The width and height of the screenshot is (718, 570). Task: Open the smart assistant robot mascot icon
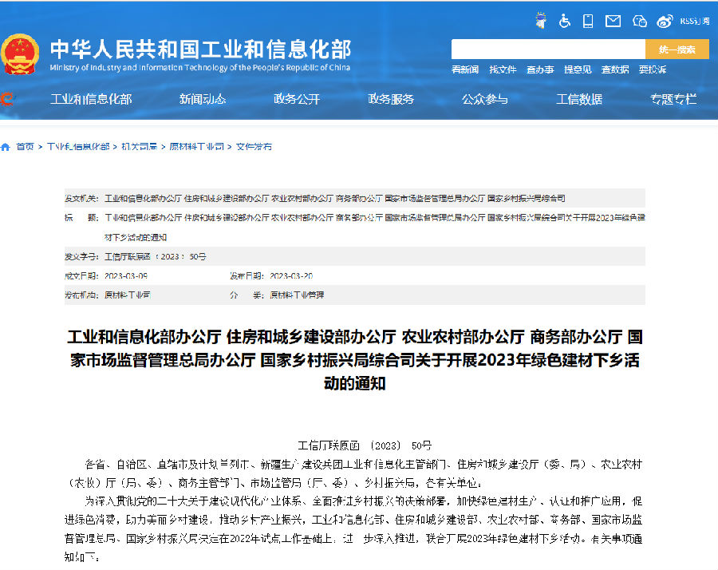tap(541, 21)
